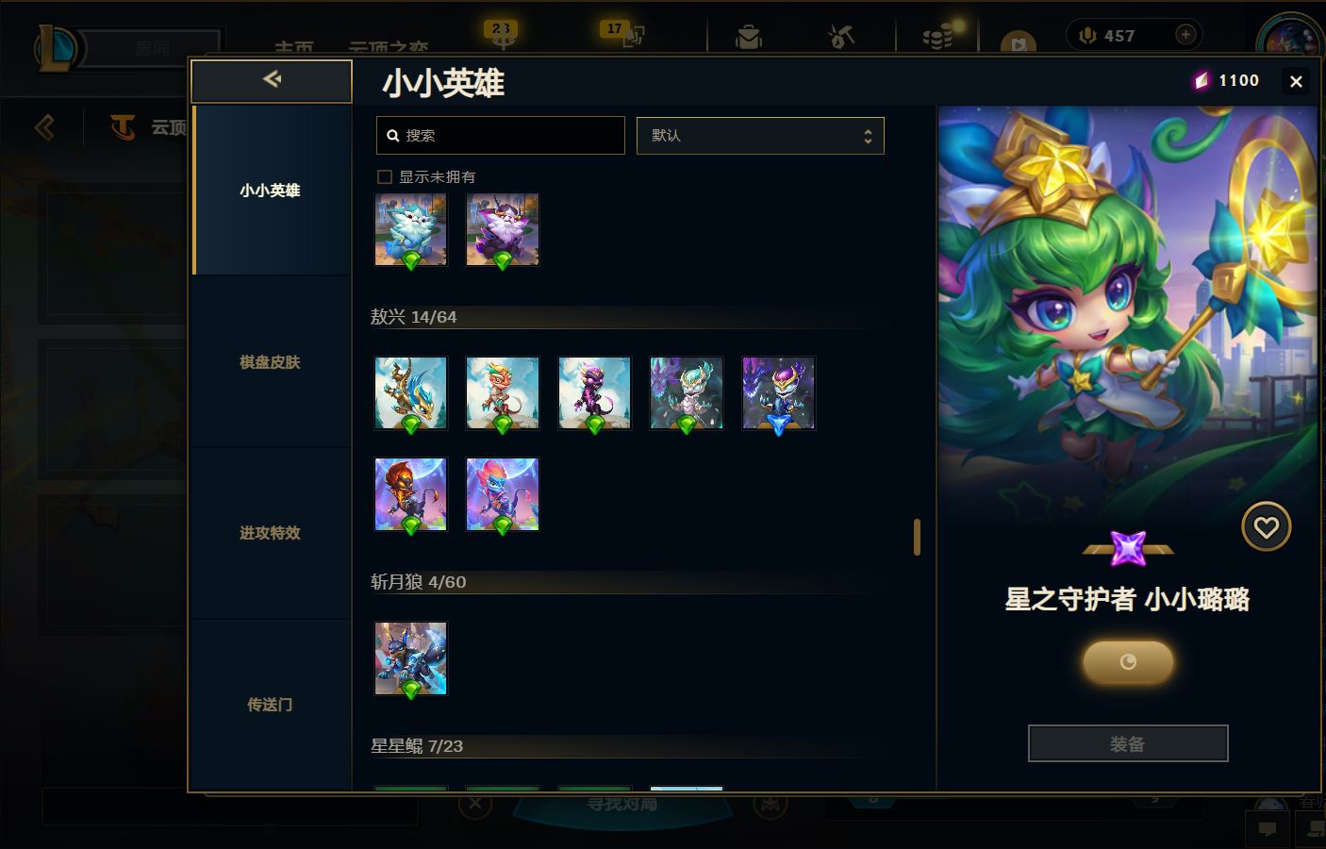This screenshot has height=849, width=1326.
Task: Click the back arrow above the sidebar
Action: [x=272, y=80]
